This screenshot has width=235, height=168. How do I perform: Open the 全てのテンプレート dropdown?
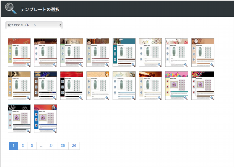[34, 25]
